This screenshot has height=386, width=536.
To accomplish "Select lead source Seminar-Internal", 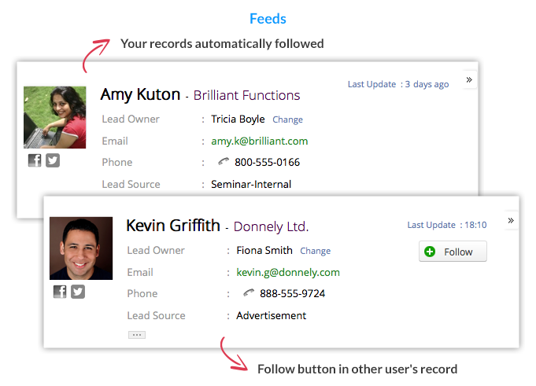I will [251, 184].
